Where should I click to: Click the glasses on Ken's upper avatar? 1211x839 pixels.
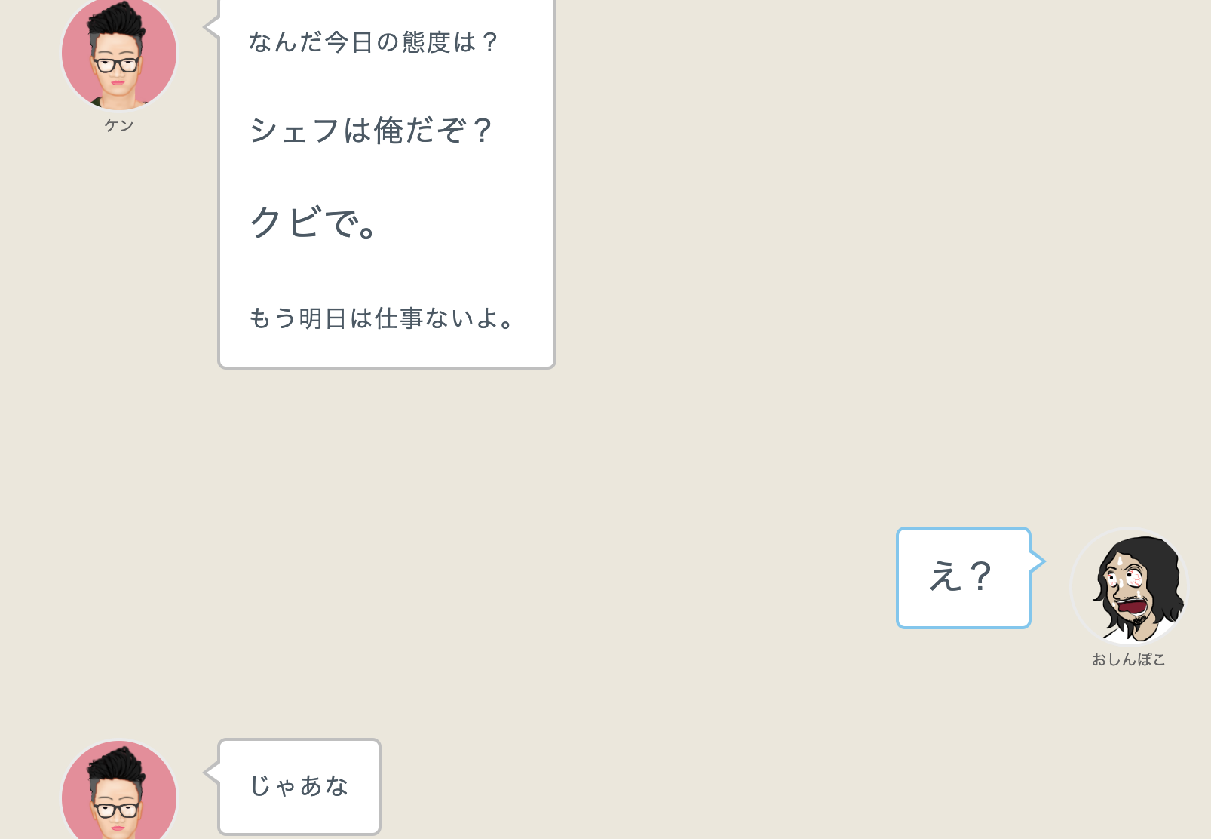pyautogui.click(x=117, y=64)
